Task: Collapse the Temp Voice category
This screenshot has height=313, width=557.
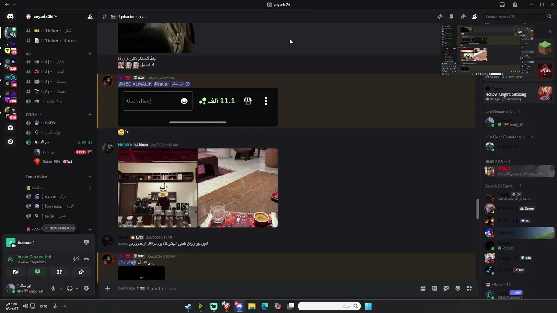Action: click(x=38, y=176)
